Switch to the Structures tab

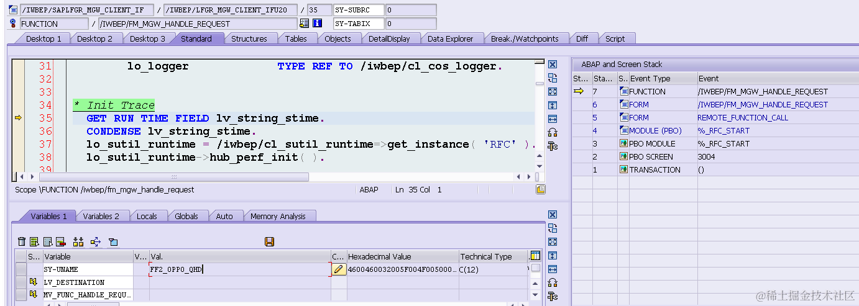(249, 38)
